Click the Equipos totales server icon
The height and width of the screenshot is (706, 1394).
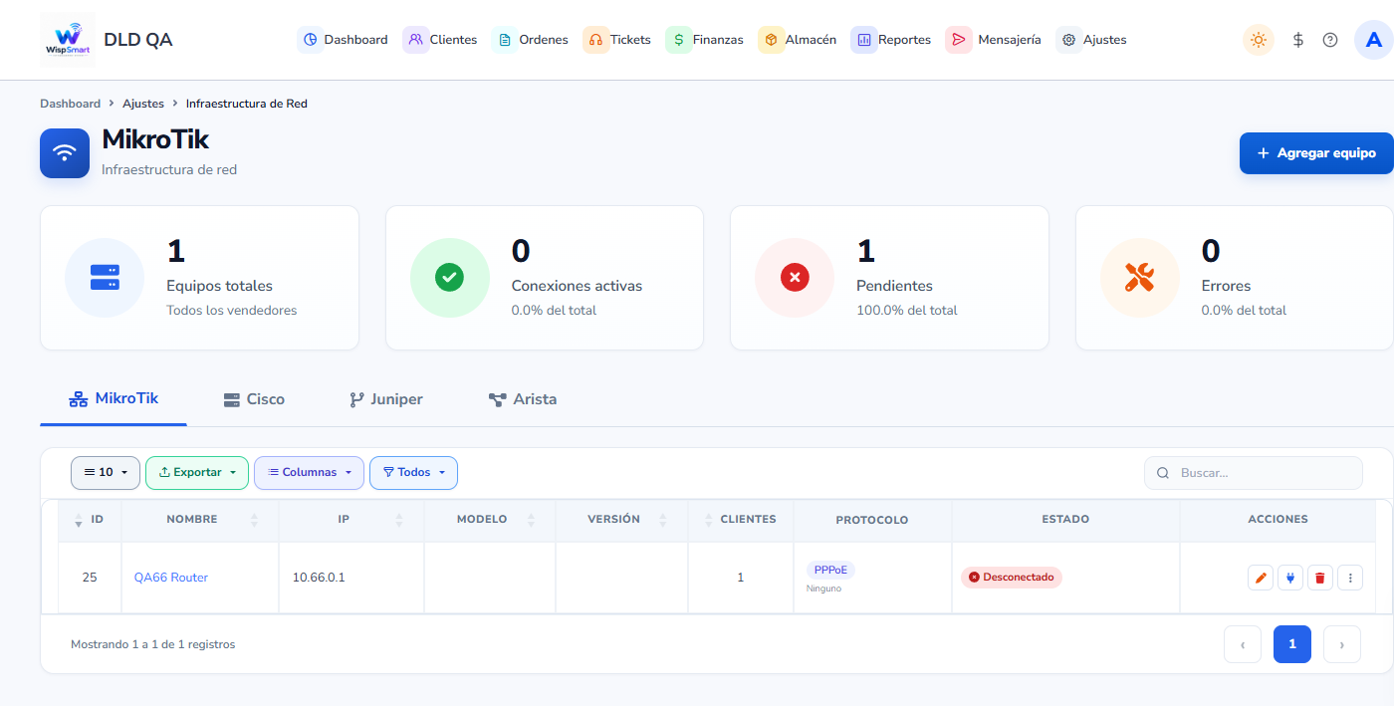pos(105,278)
